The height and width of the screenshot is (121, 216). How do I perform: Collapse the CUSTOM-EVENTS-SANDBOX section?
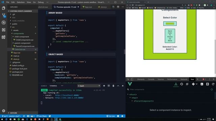pyautogui.click(x=21, y=11)
